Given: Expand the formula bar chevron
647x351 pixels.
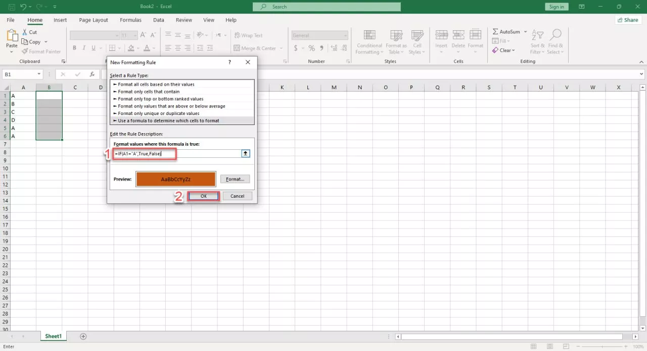Looking at the screenshot, I should coord(641,74).
